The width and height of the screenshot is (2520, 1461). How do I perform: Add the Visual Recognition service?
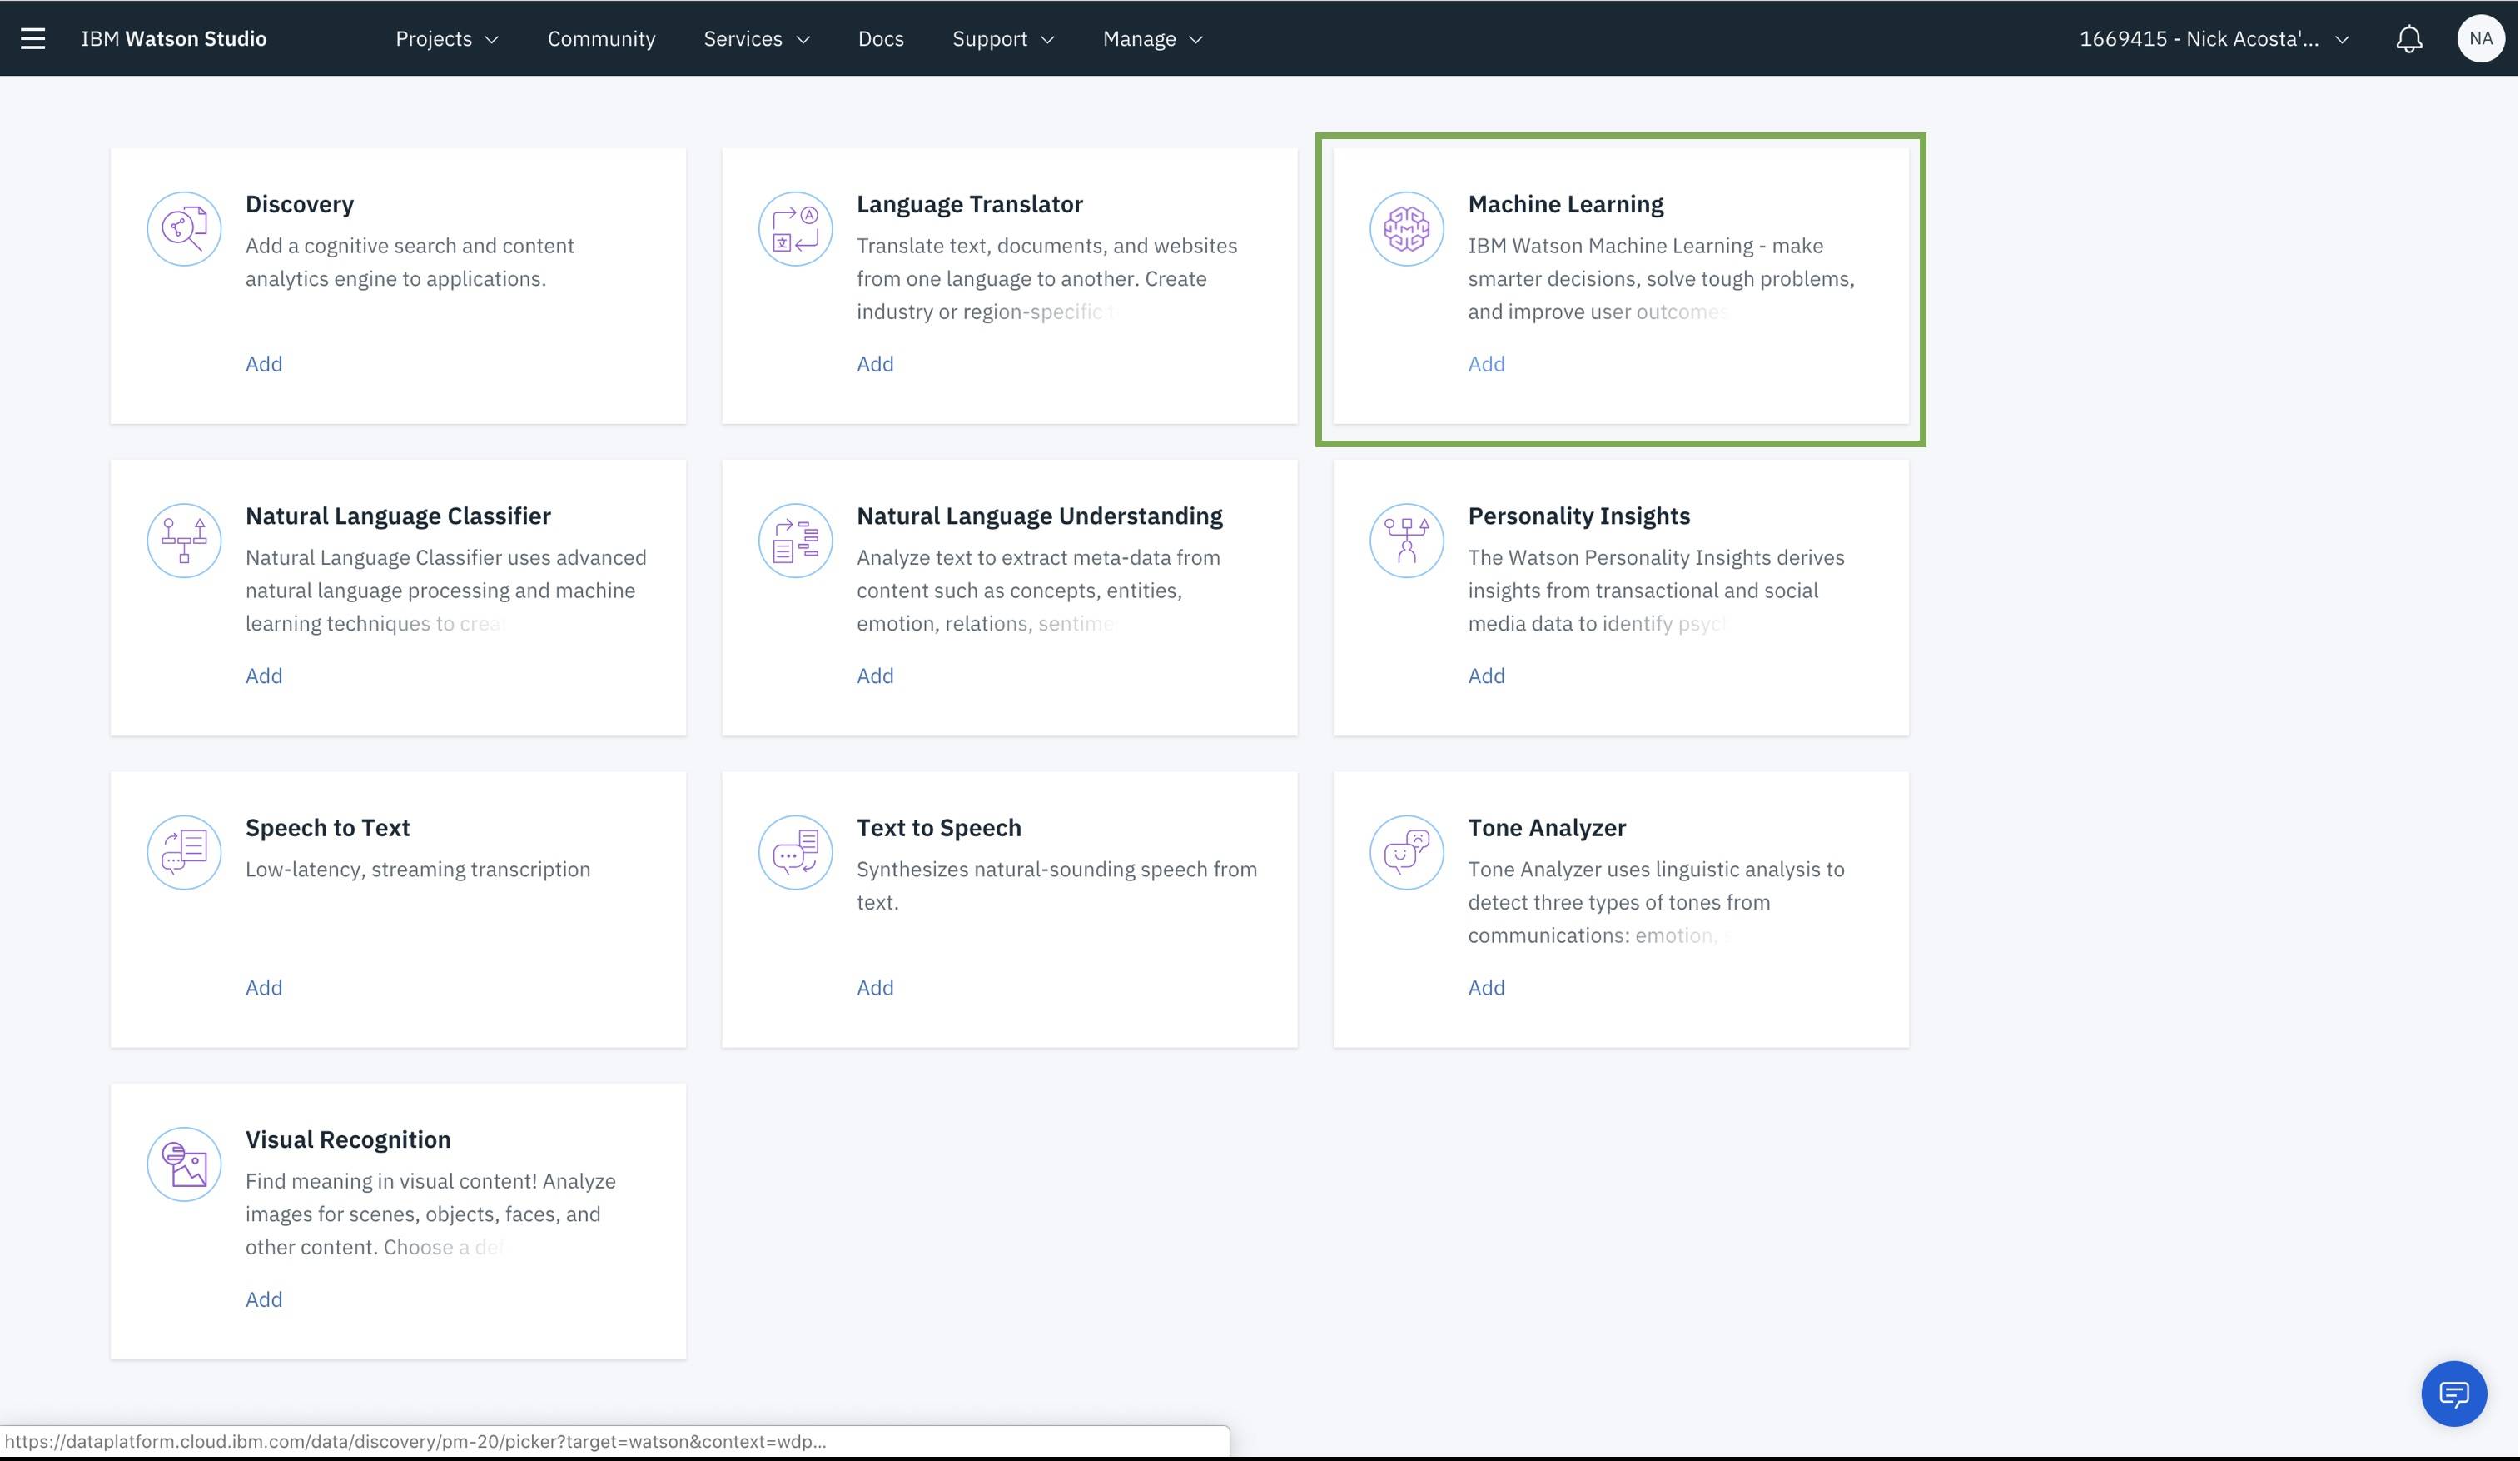click(x=264, y=1299)
